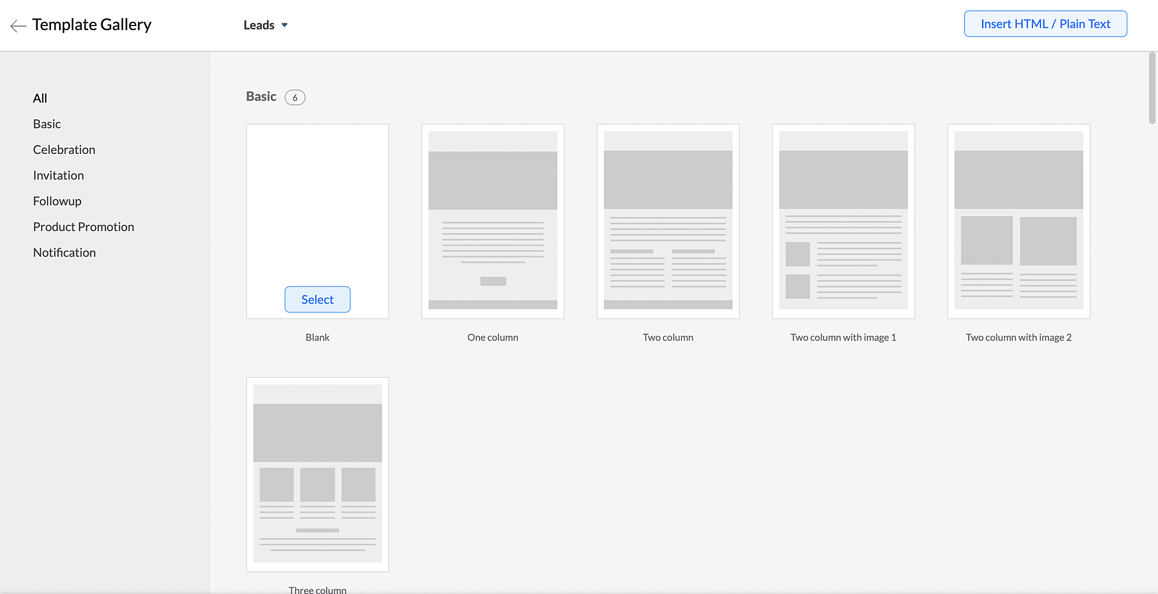This screenshot has width=1158, height=594.
Task: Open the Leads module dropdown
Action: pyautogui.click(x=265, y=25)
